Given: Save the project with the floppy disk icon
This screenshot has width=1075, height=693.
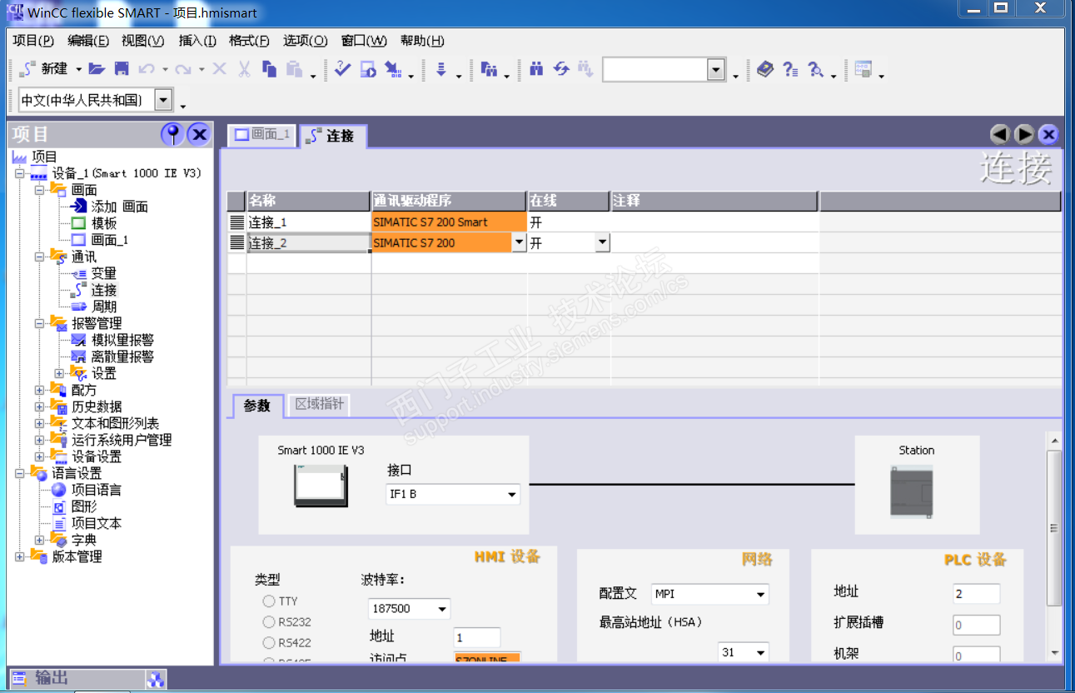Looking at the screenshot, I should (x=122, y=69).
